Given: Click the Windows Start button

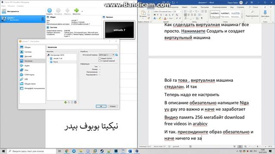Looking at the screenshot, I should point(3,151).
